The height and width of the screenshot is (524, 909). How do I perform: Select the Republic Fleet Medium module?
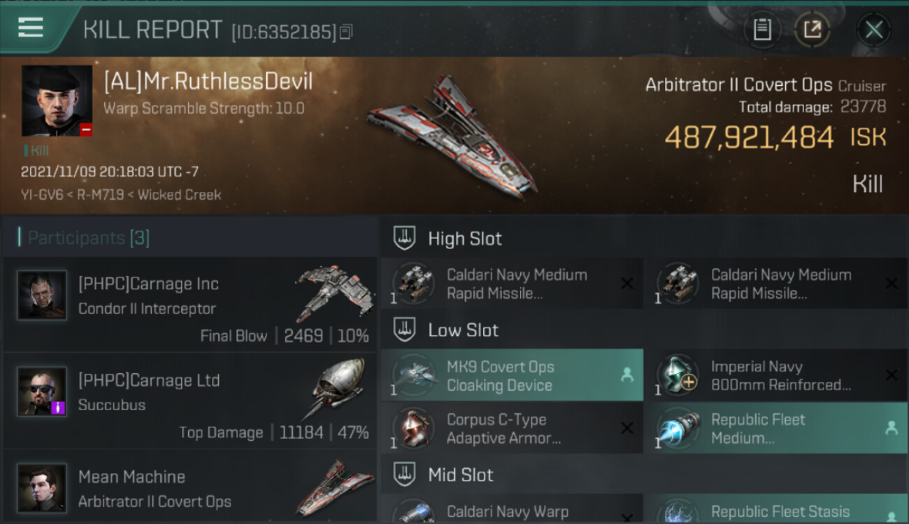[x=776, y=428]
